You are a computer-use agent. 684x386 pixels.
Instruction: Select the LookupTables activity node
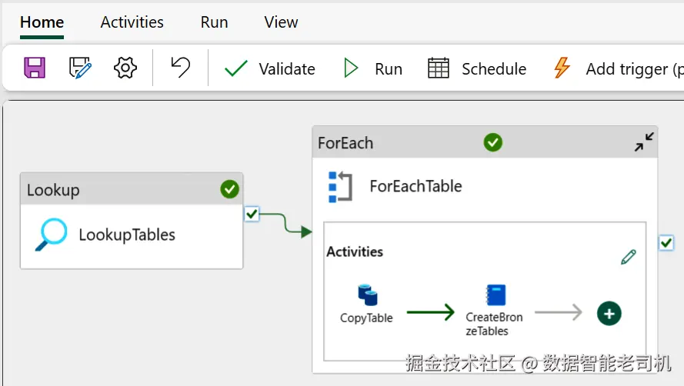127,235
